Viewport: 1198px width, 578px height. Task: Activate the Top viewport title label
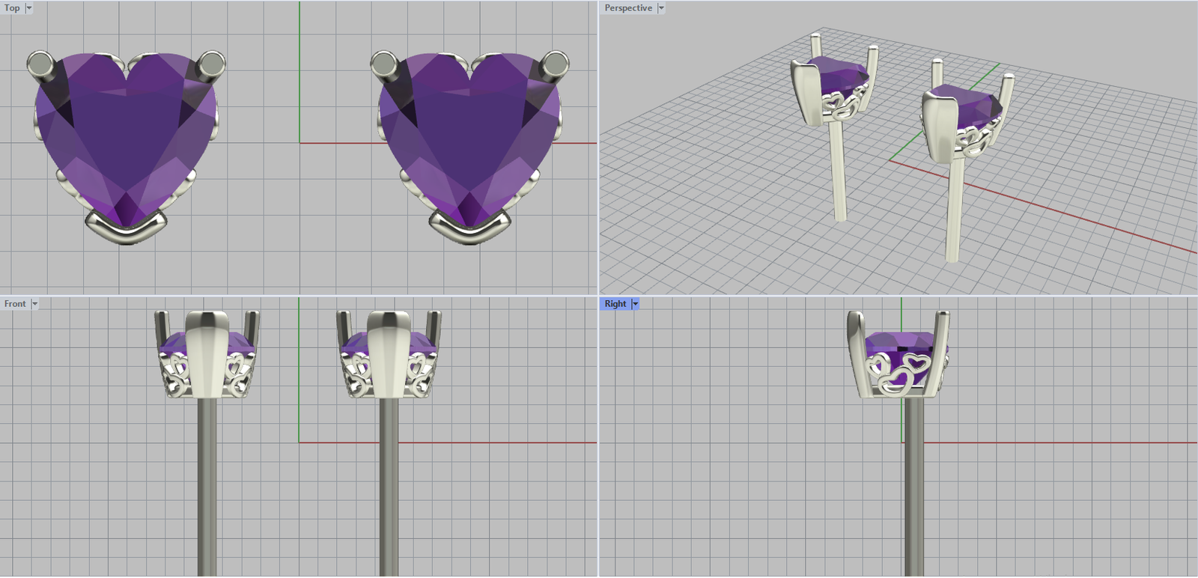[x=12, y=8]
